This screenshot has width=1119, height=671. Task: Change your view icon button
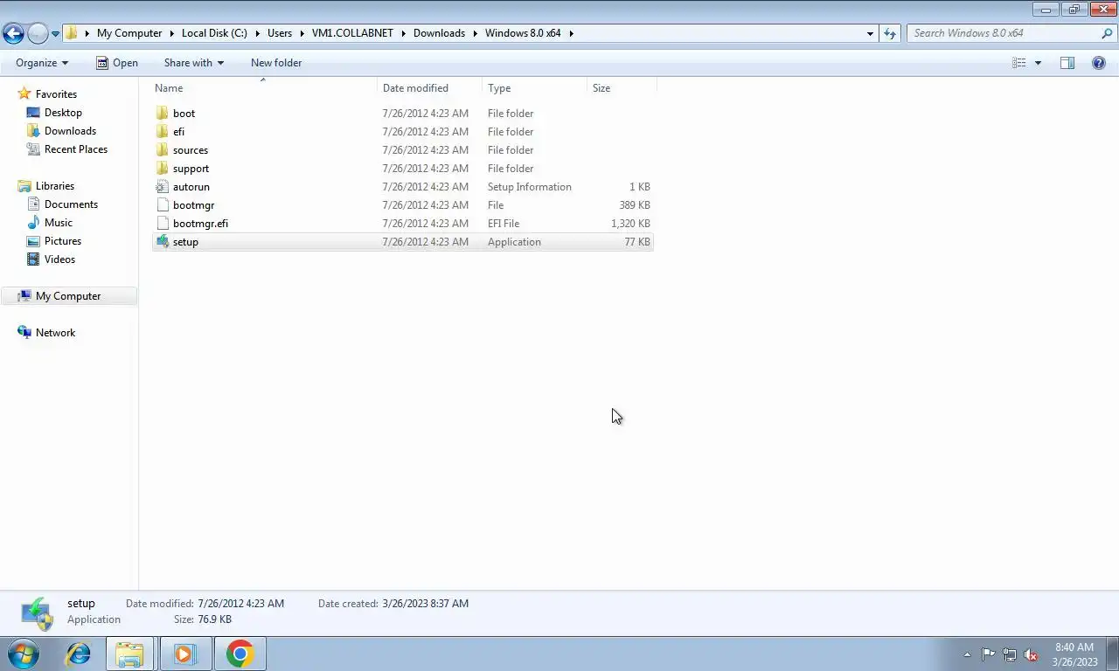point(1018,63)
